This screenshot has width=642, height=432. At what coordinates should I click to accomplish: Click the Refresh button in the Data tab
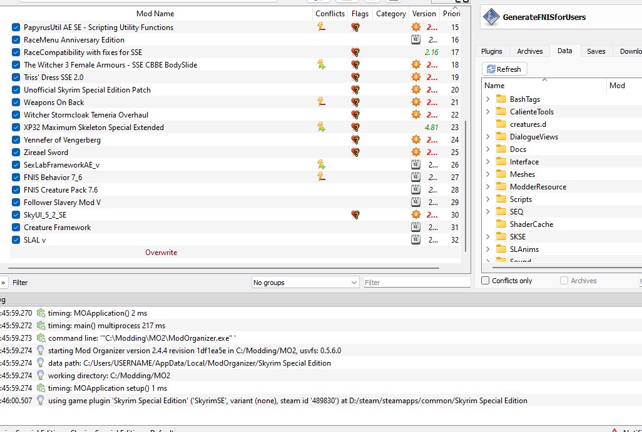(x=504, y=69)
